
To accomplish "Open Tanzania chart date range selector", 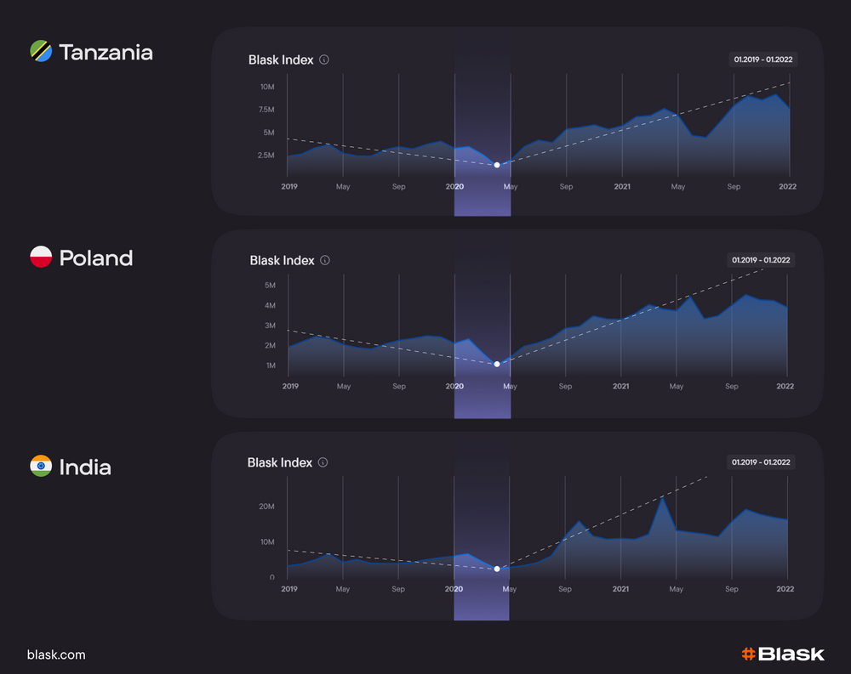I will coord(763,59).
